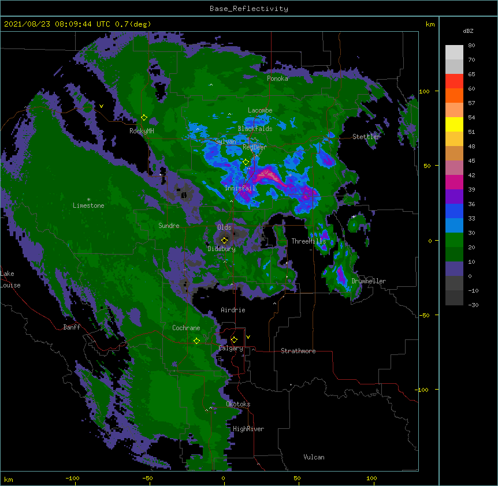The image size is (498, 486).
Task: Click the Airdrie city label
Action: coord(233,310)
